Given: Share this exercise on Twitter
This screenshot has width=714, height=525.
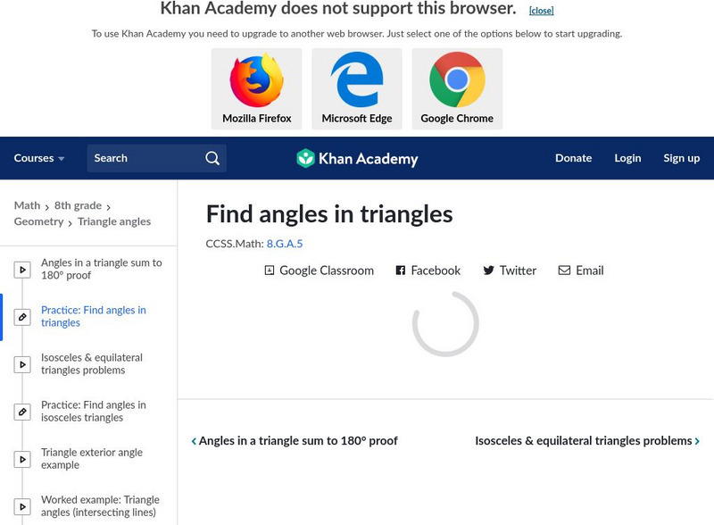Looking at the screenshot, I should pos(510,271).
